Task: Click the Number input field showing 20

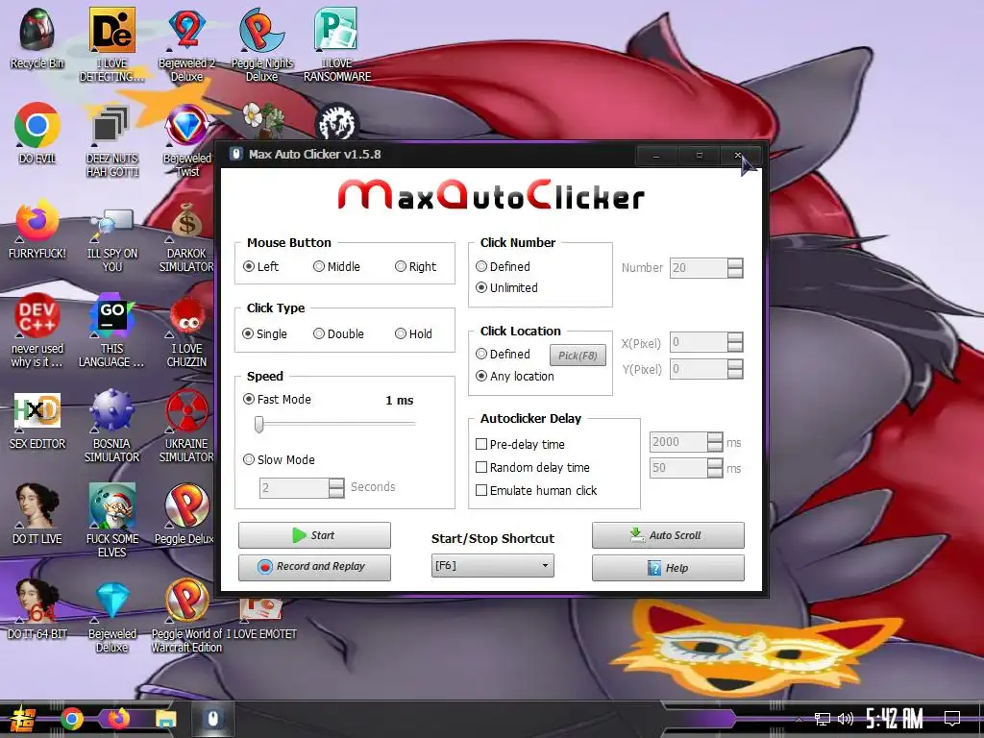Action: pyautogui.click(x=699, y=268)
